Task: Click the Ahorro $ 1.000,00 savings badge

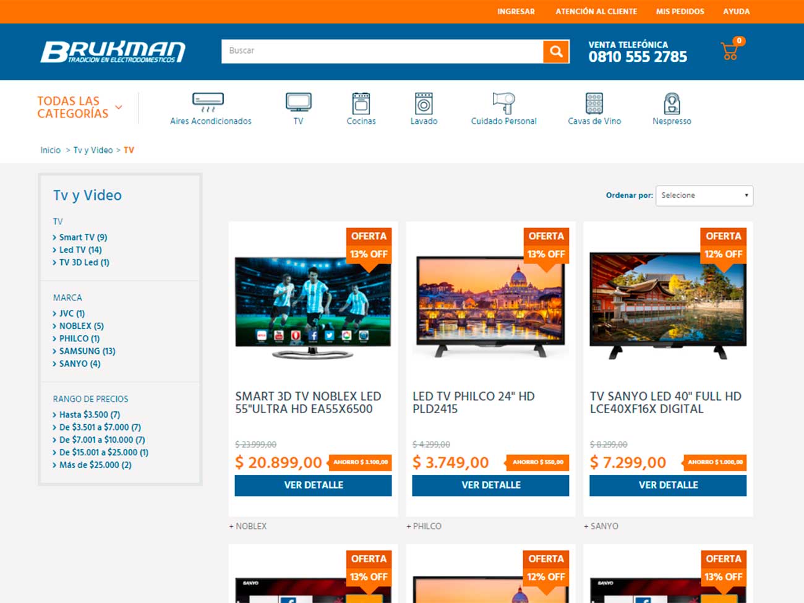Action: pyautogui.click(x=714, y=462)
